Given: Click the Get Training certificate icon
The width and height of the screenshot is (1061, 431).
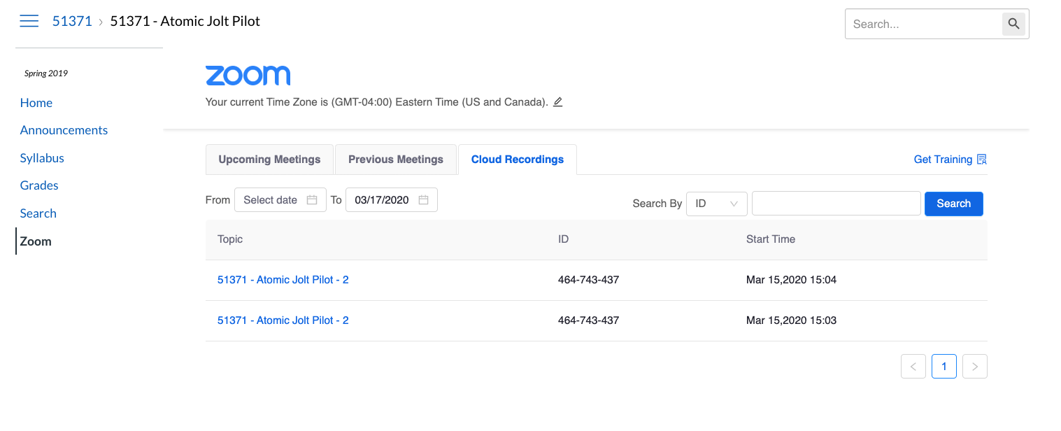Looking at the screenshot, I should (982, 160).
